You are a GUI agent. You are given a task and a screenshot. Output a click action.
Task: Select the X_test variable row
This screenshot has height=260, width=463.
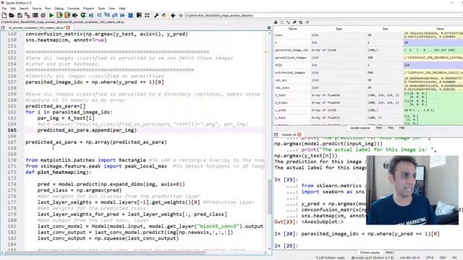pyautogui.click(x=368, y=95)
